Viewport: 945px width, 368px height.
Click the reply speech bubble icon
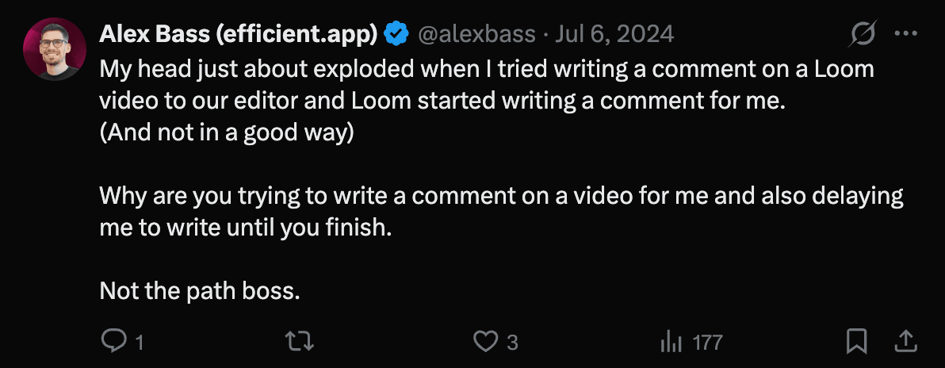tap(114, 342)
